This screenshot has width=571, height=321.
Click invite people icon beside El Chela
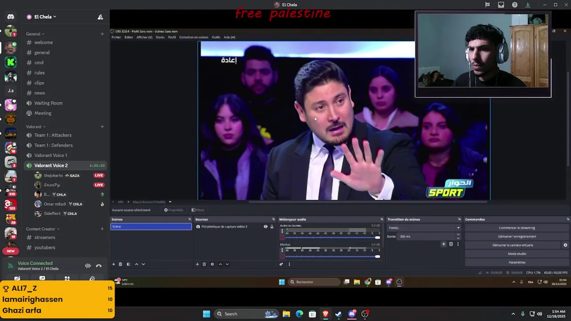pyautogui.click(x=100, y=17)
